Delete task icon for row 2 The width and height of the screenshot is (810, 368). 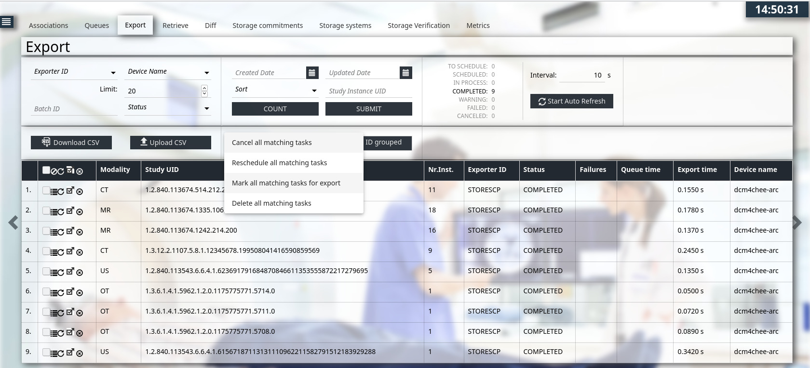pos(80,211)
